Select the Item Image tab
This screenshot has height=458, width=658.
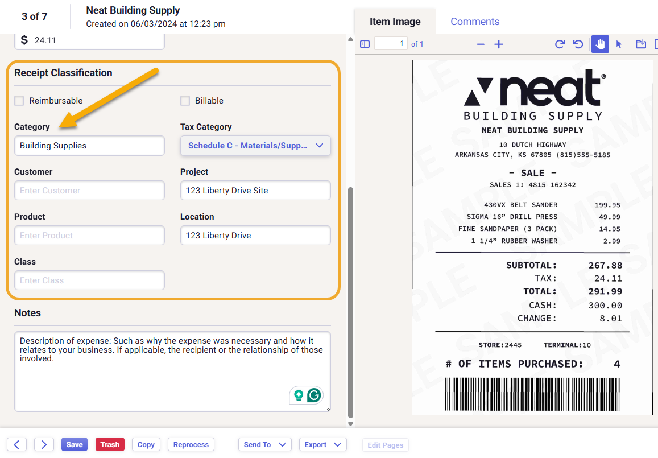[395, 22]
